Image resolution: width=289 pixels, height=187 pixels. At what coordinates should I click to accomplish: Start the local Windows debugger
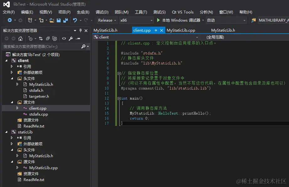click(179, 20)
